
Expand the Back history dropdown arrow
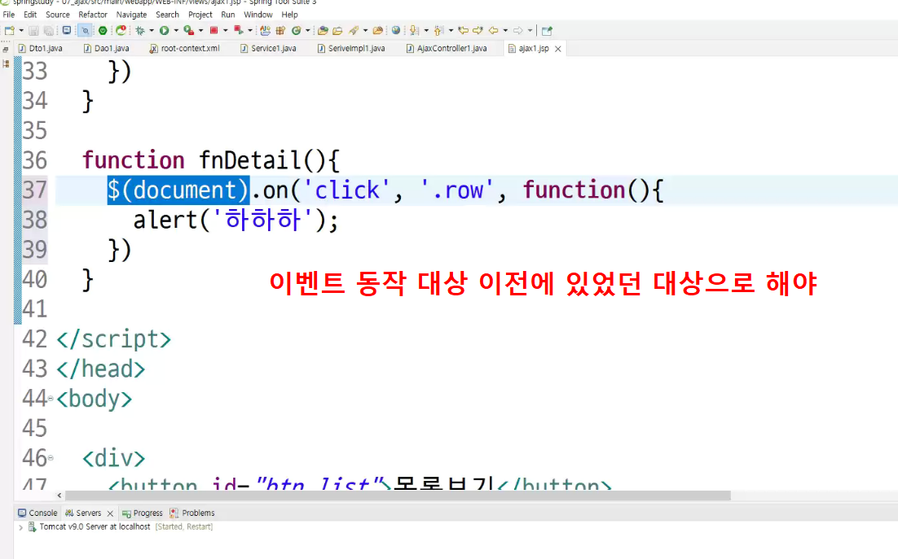tap(505, 30)
